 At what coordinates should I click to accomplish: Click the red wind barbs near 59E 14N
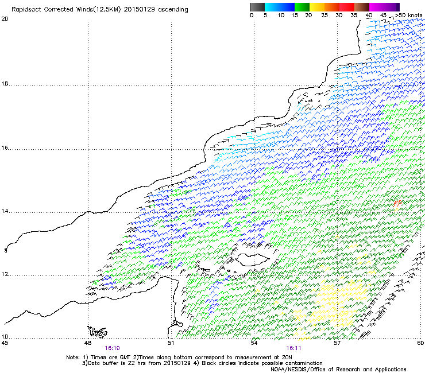click(397, 204)
